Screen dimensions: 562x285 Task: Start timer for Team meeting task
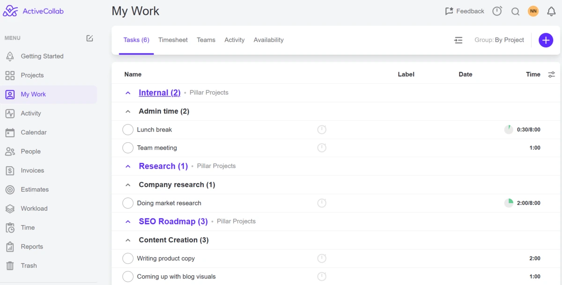coord(322,148)
